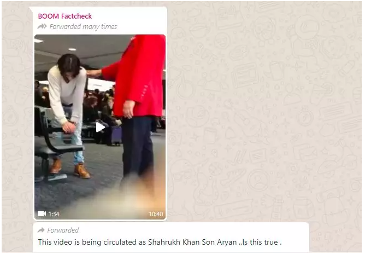
Task: Open the BOOM Factcheck sender name
Action: click(65, 16)
